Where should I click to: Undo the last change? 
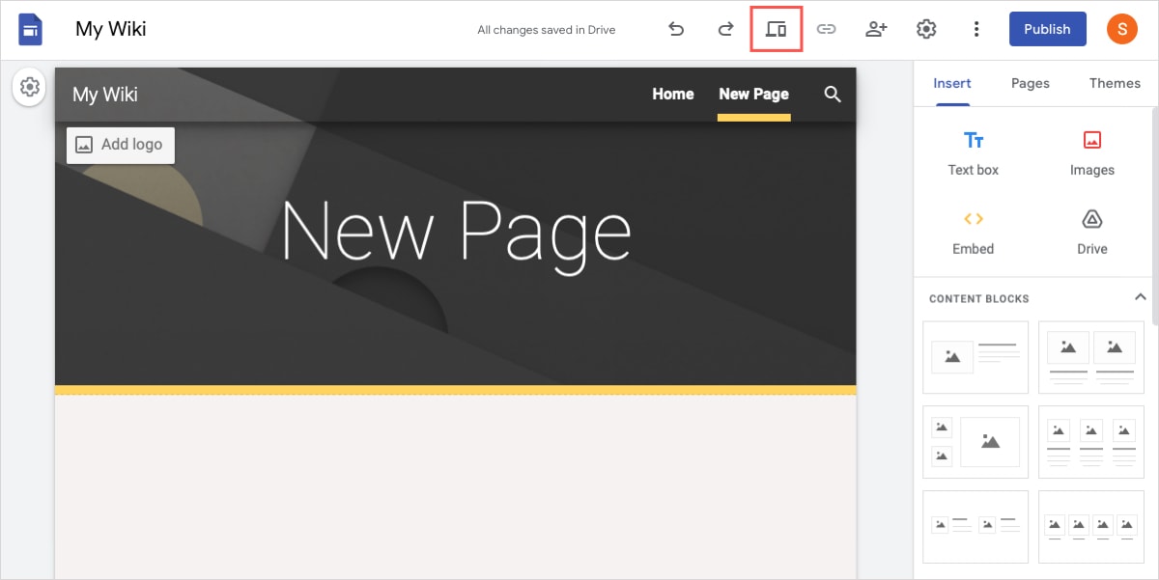pos(676,29)
